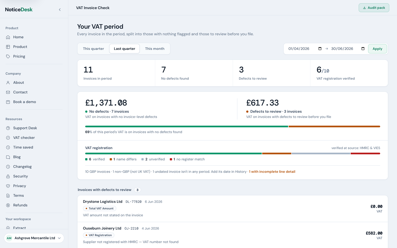The width and height of the screenshot is (397, 248).
Task: Click the Support Desk help icon
Action: pyautogui.click(x=8, y=128)
